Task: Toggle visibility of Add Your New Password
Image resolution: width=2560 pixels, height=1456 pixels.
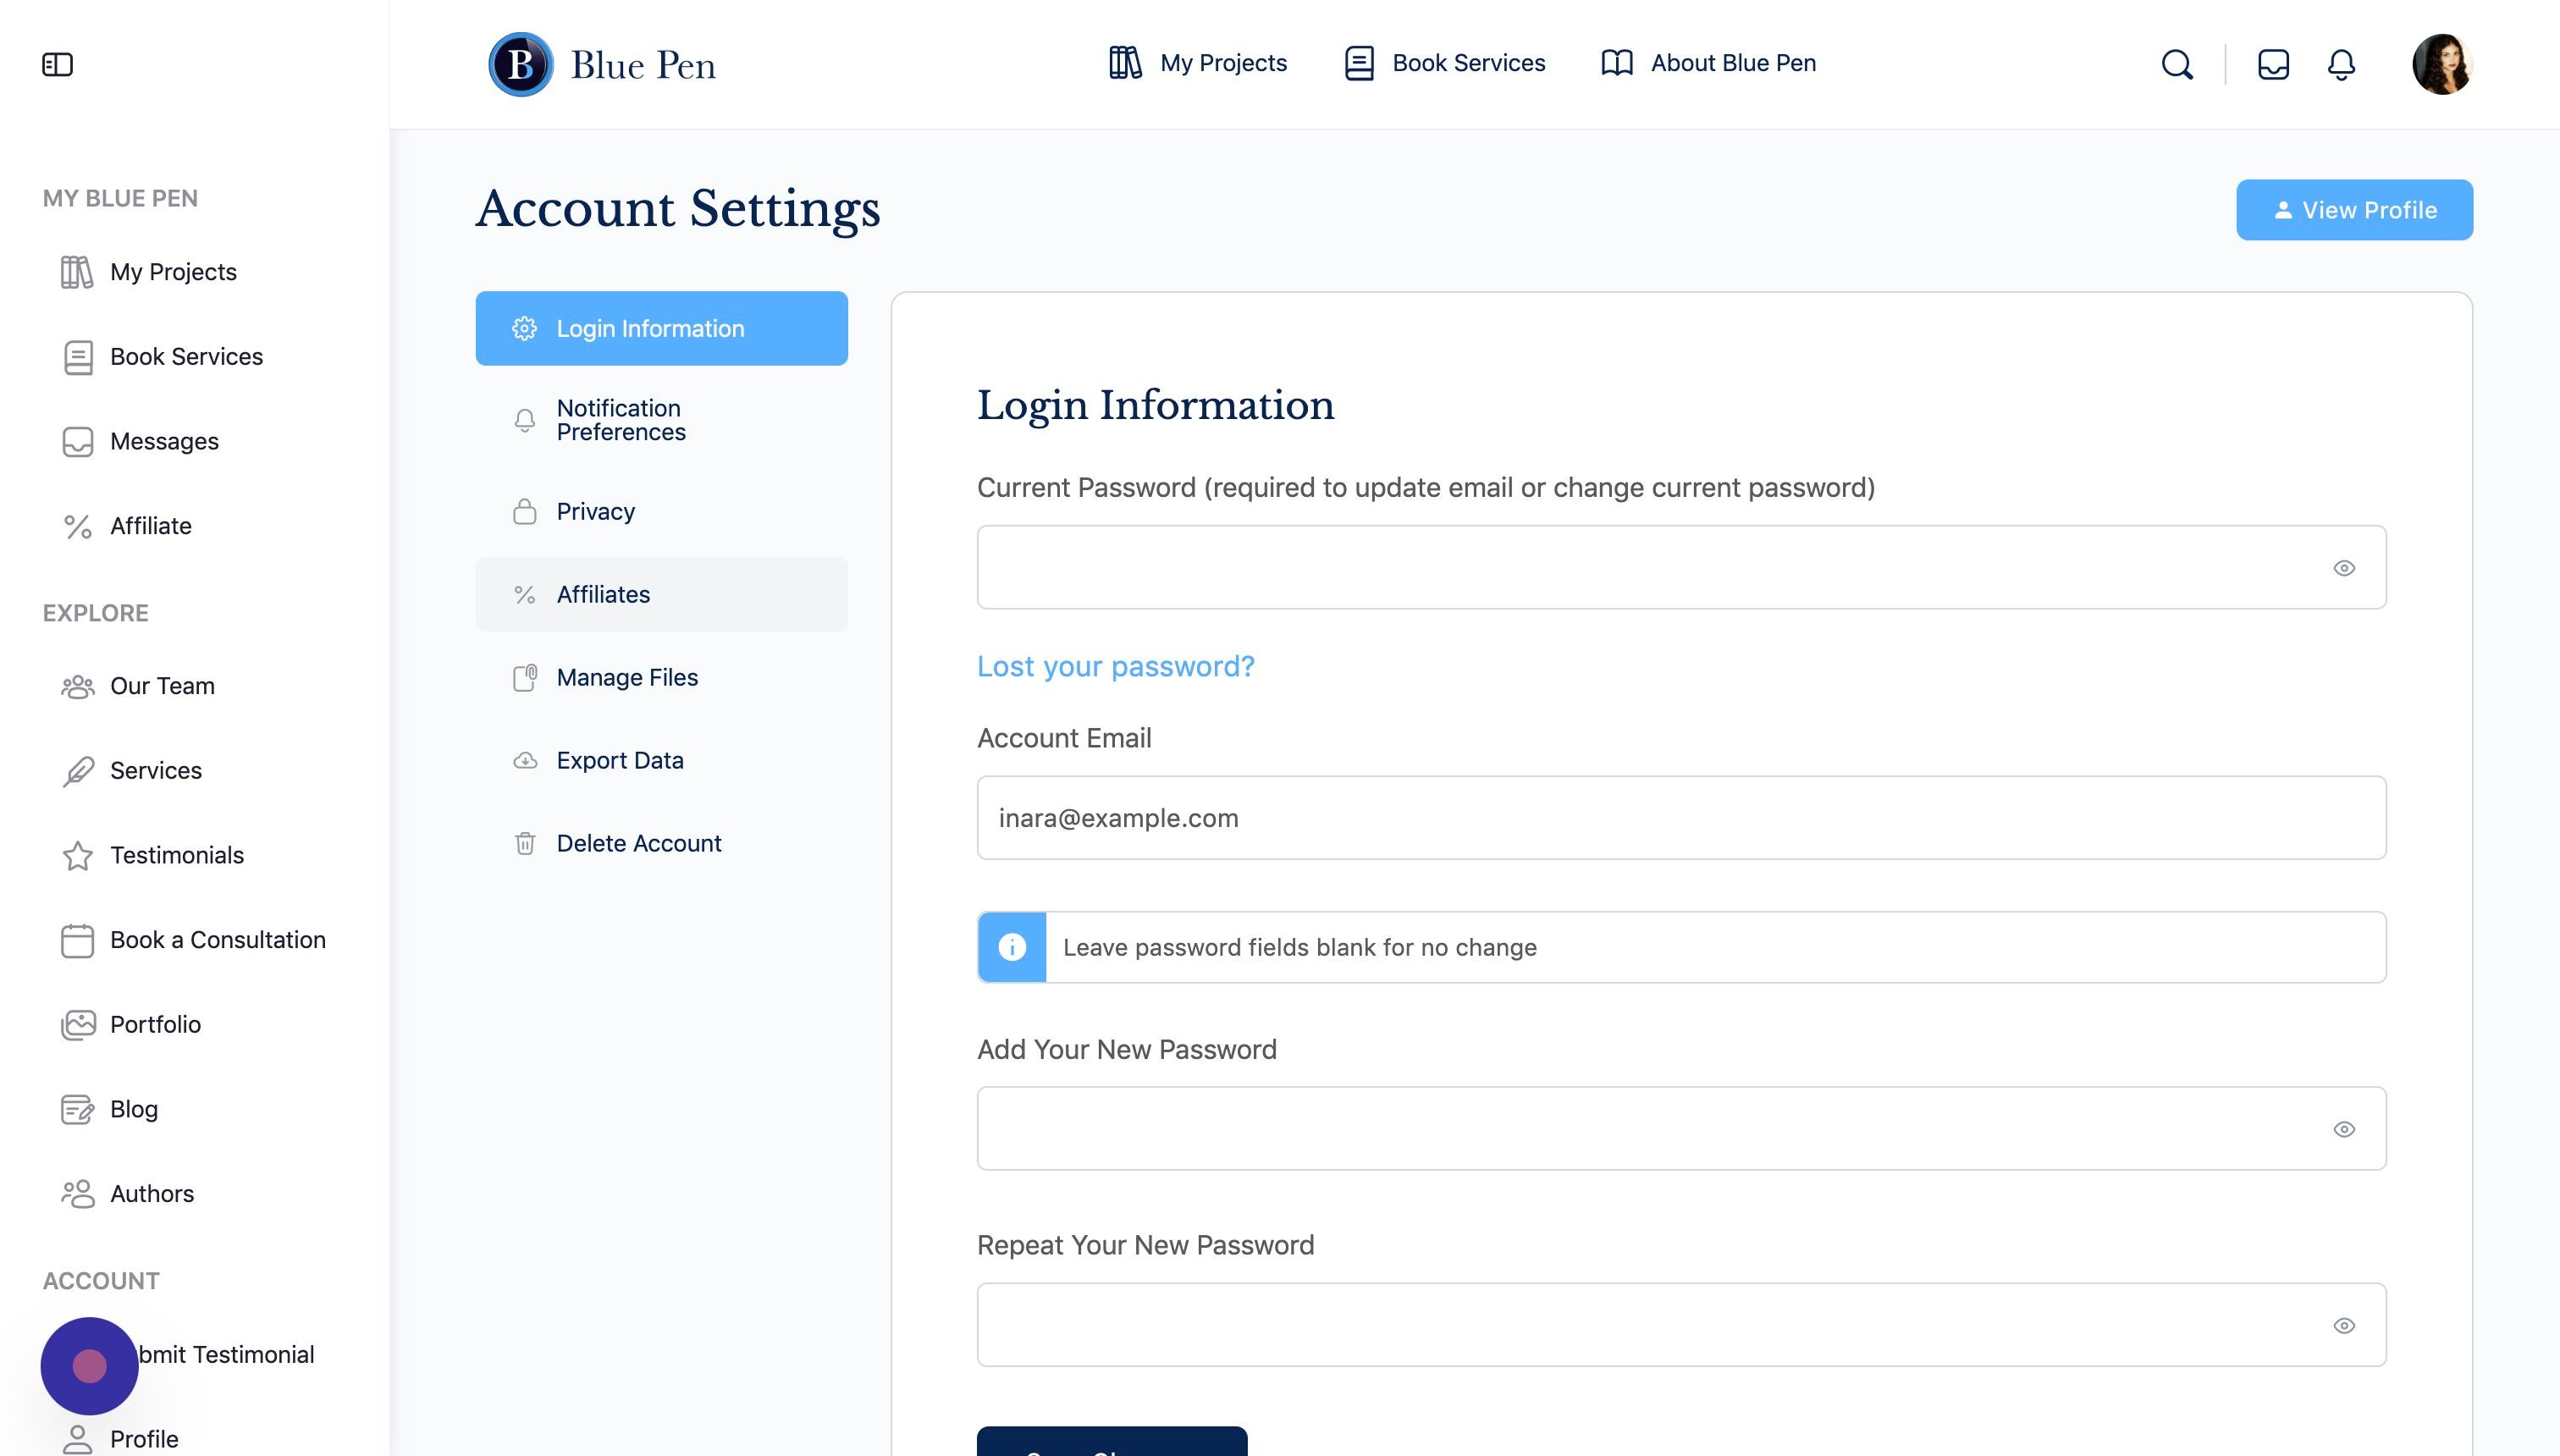Action: pos(2344,1129)
